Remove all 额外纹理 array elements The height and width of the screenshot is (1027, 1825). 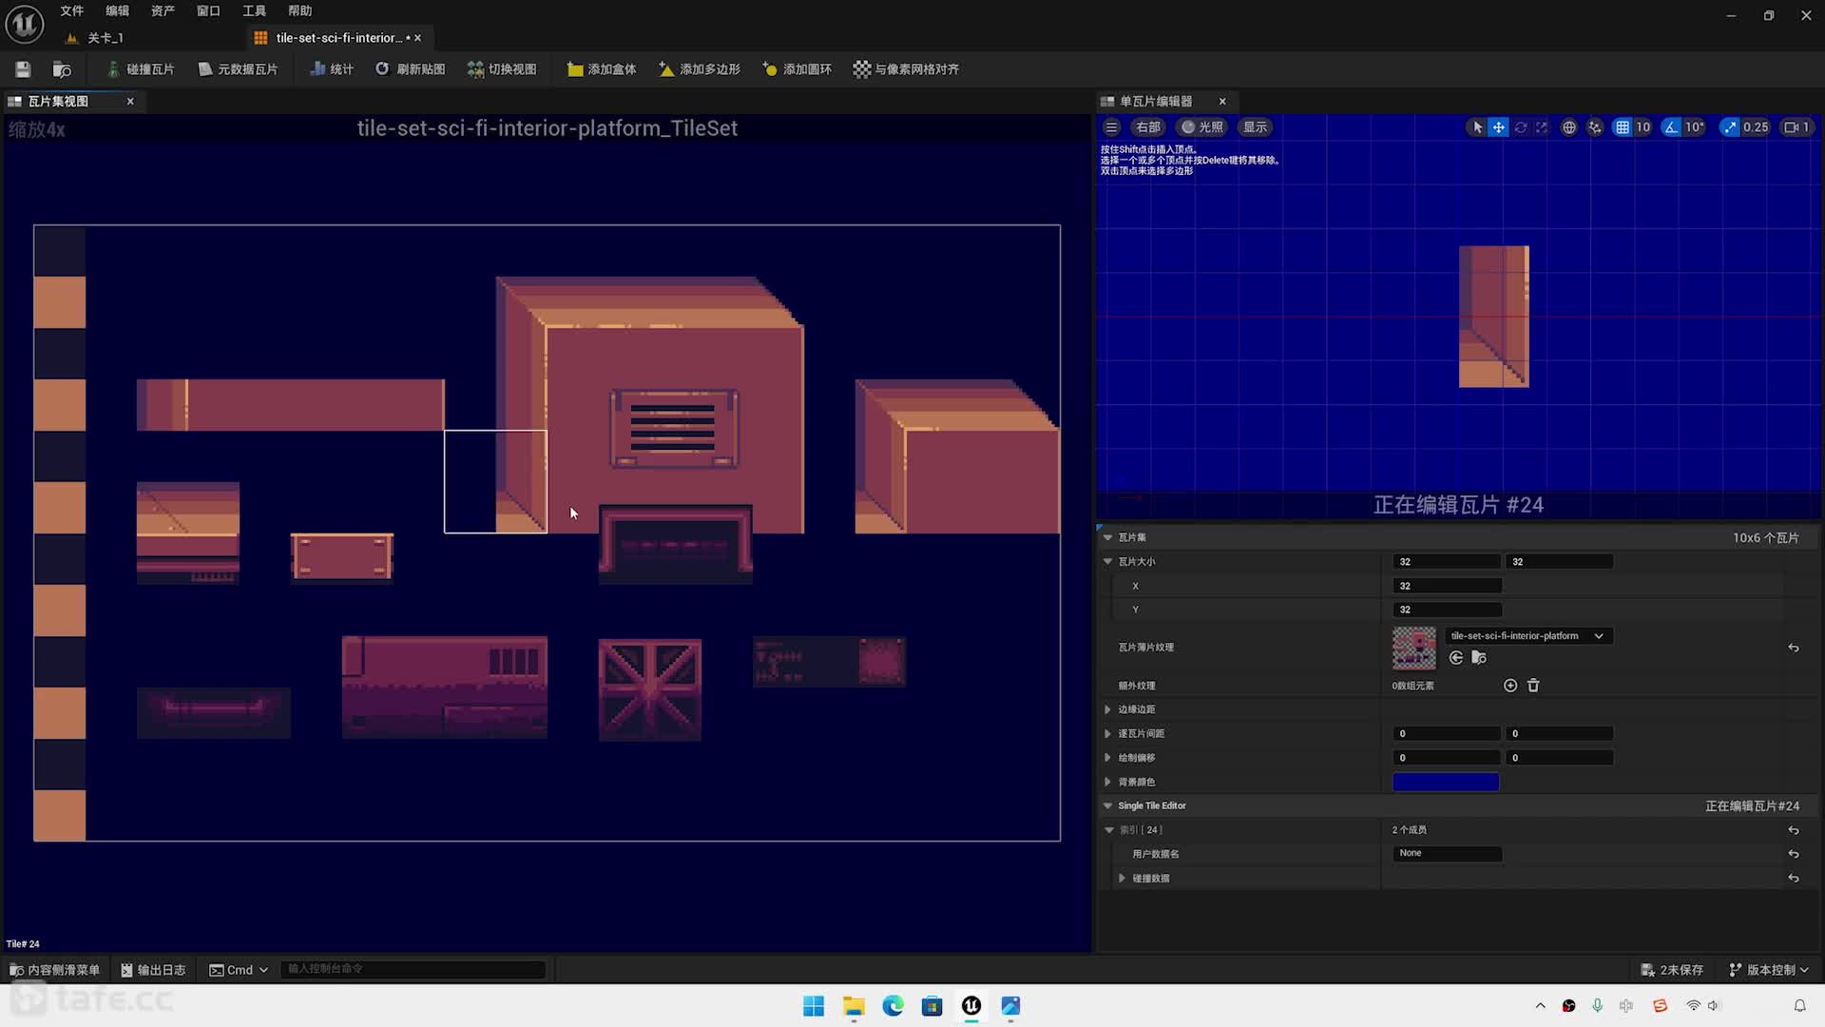click(1533, 686)
